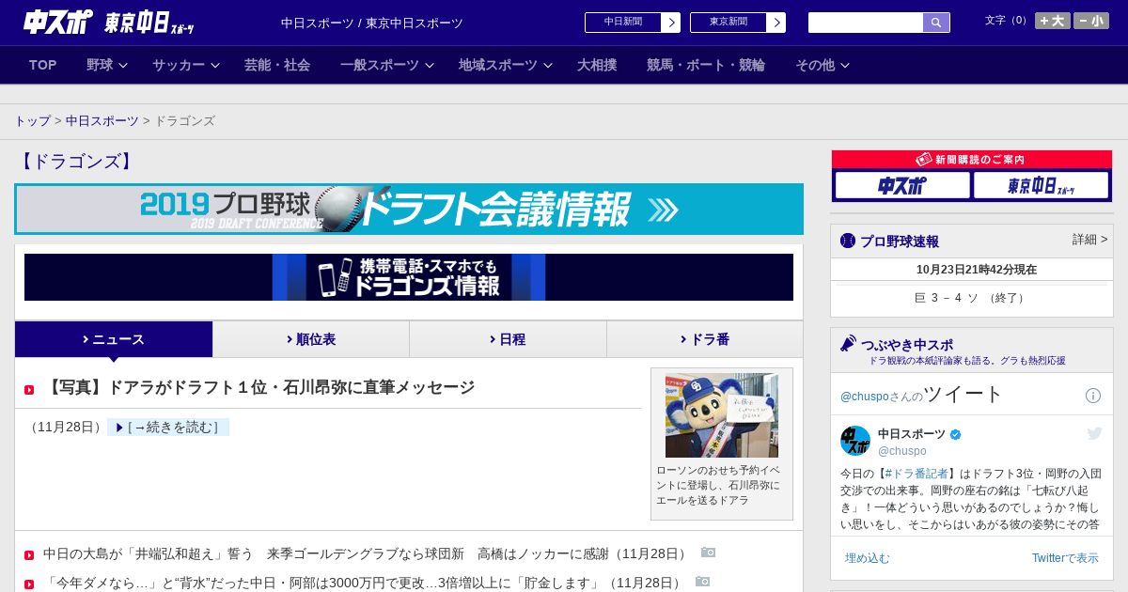This screenshot has width=1128, height=592.
Task: Open Twitter info icon in tweet widget
Action: [1093, 396]
